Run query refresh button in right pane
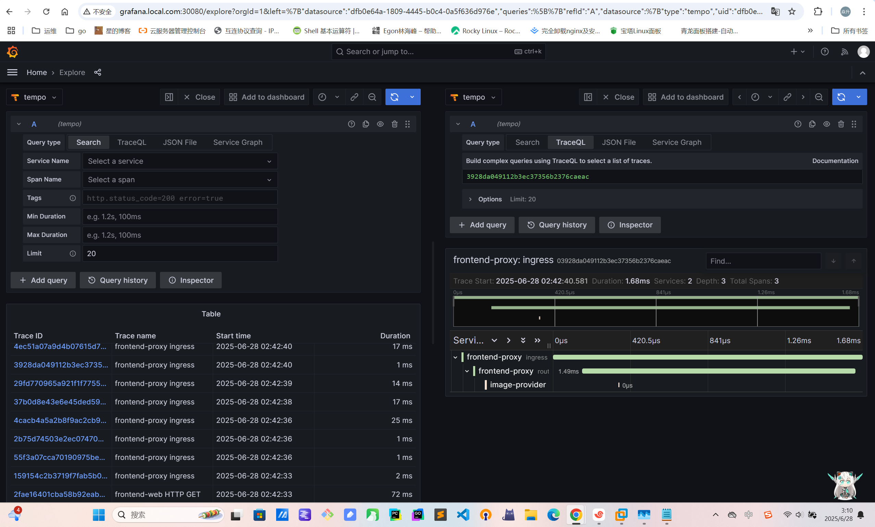Image resolution: width=875 pixels, height=527 pixels. (x=841, y=97)
